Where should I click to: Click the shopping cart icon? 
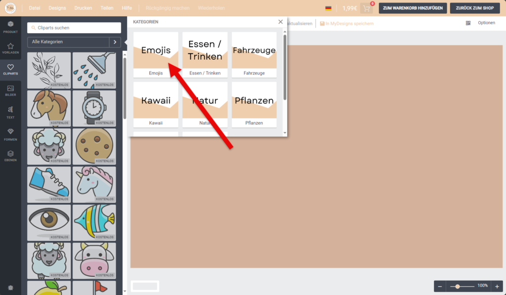[x=367, y=8]
